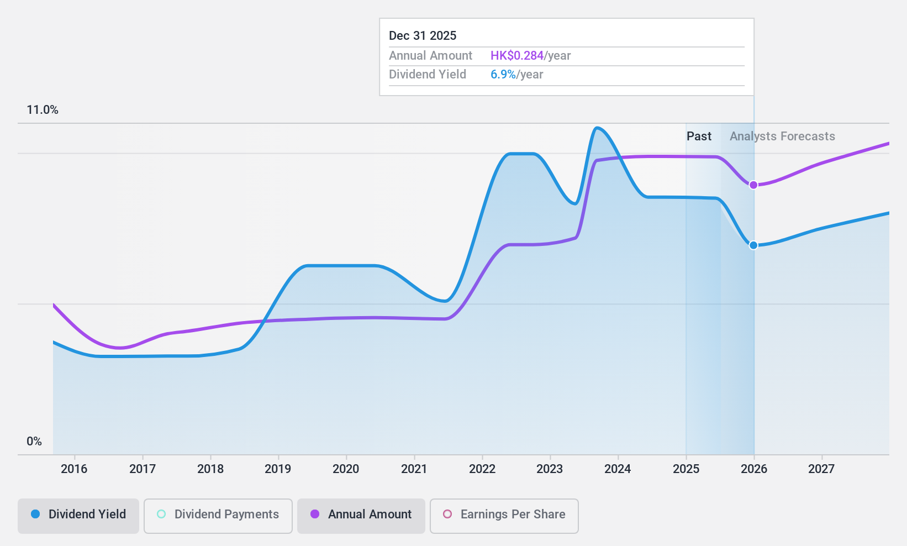Click the Analysts Forecasts label
Viewport: 907px width, 546px height.
782,136
